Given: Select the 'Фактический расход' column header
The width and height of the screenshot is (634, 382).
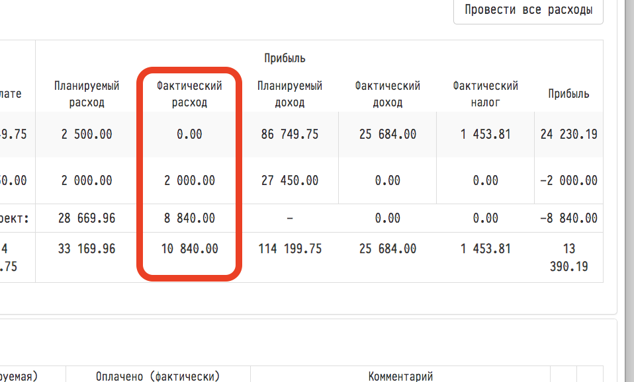Looking at the screenshot, I should coord(189,94).
